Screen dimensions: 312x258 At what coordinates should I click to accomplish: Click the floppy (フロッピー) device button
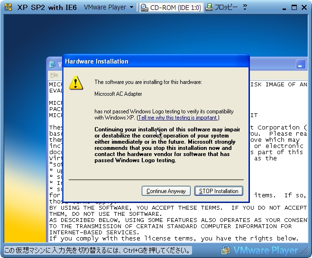pos(221,8)
